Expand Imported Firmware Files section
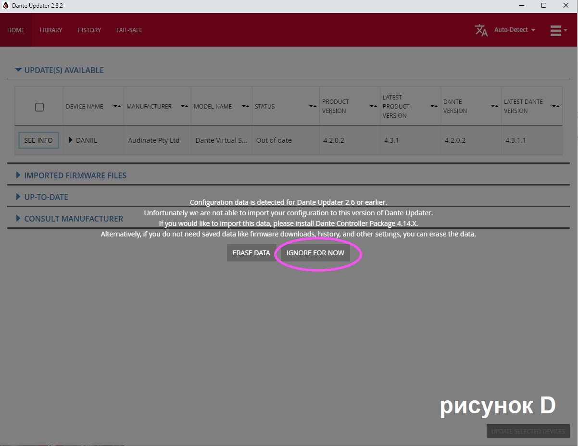 (18, 175)
